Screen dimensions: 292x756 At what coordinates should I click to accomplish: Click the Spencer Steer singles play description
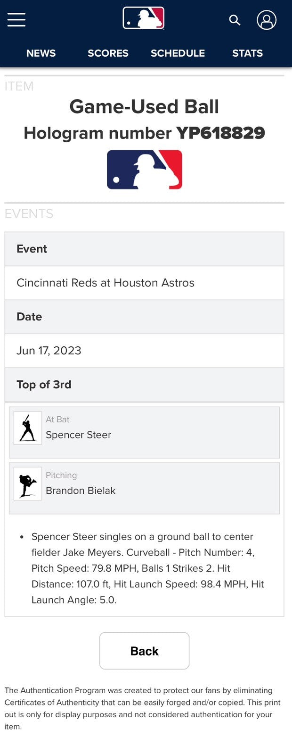(x=147, y=568)
